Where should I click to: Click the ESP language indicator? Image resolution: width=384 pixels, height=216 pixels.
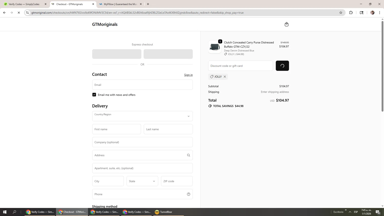coord(356,212)
